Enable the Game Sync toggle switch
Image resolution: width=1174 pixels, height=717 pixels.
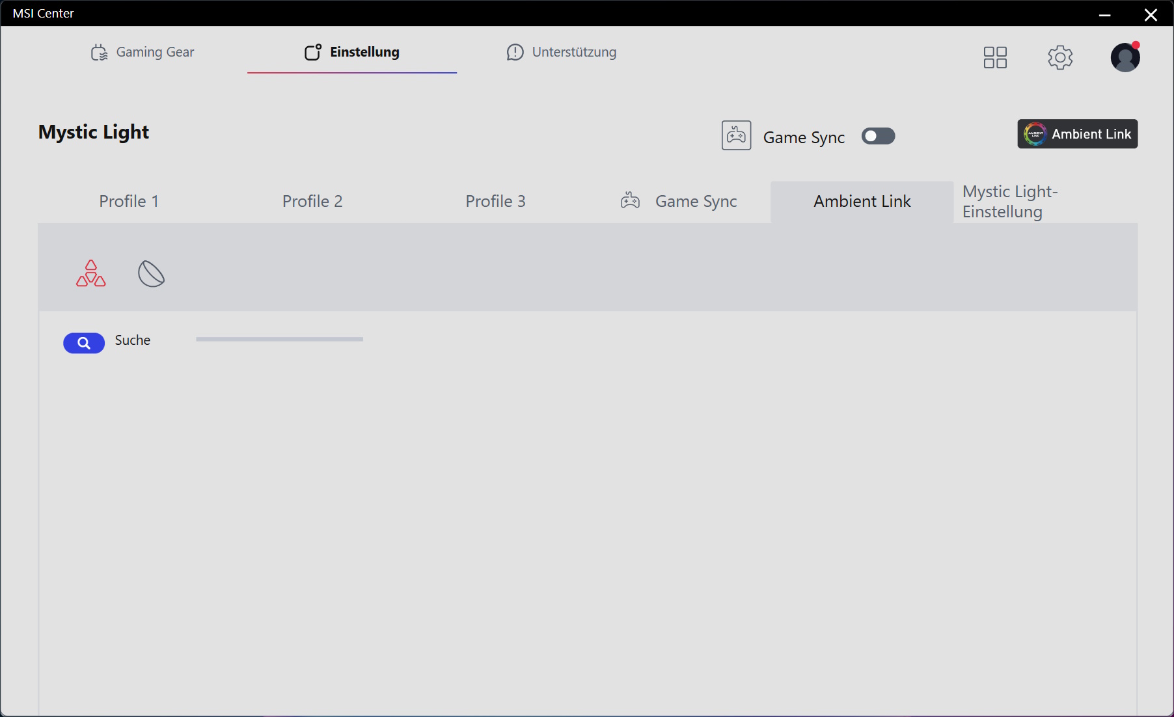tap(878, 136)
